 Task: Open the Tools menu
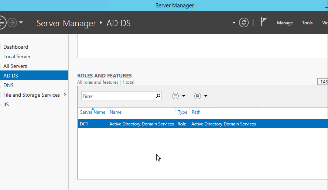point(307,23)
